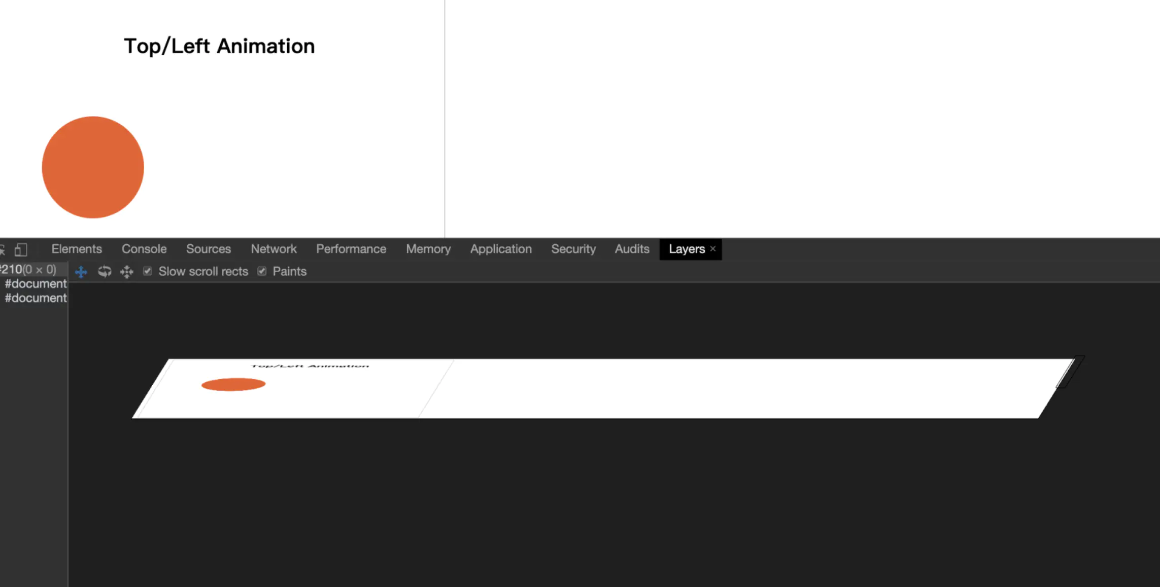This screenshot has width=1160, height=587.
Task: Close the Layers tab with its X
Action: tap(713, 249)
